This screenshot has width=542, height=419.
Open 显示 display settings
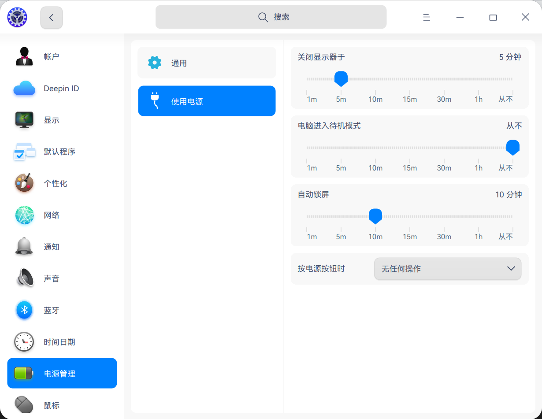coord(24,120)
